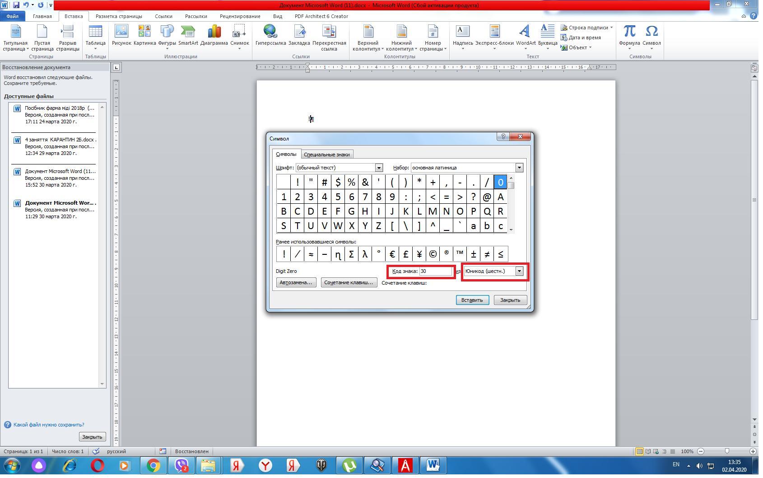Open page number options (Номер страницы)
Viewport: 763px width, 478px height.
(433, 38)
